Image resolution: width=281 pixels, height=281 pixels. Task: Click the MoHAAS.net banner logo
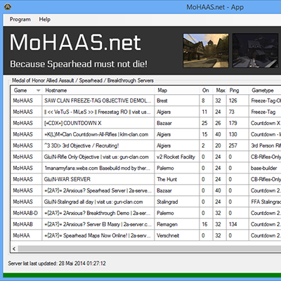(75, 43)
